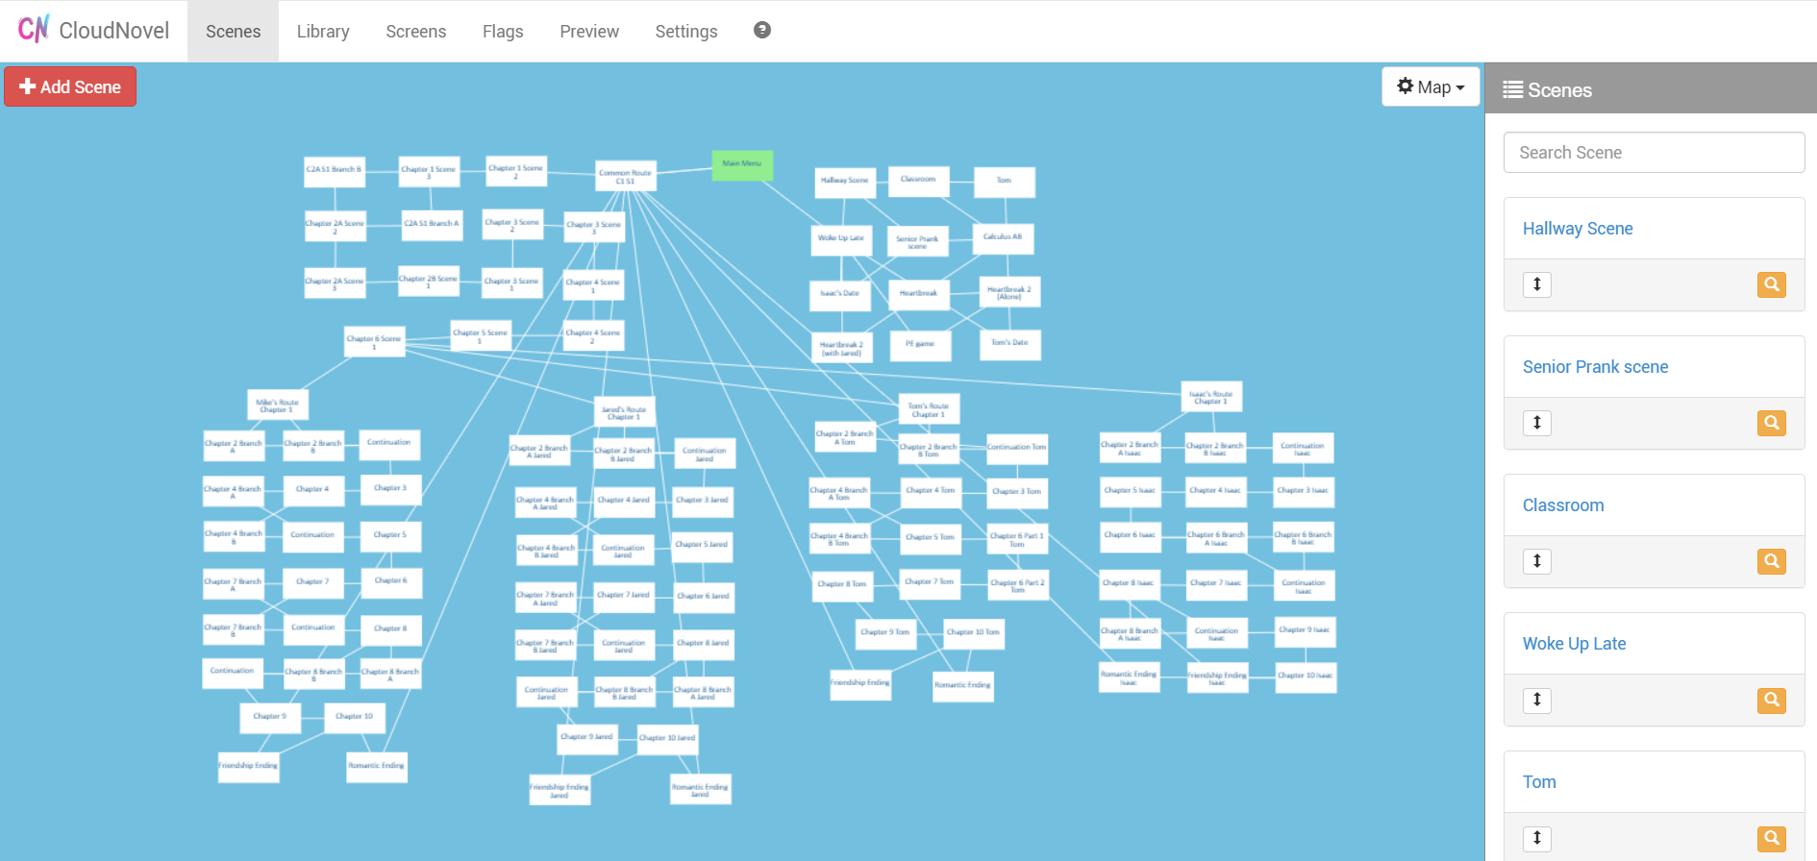1817x861 pixels.
Task: Locate Hallway Scene with its orange magnifier
Action: click(1772, 284)
